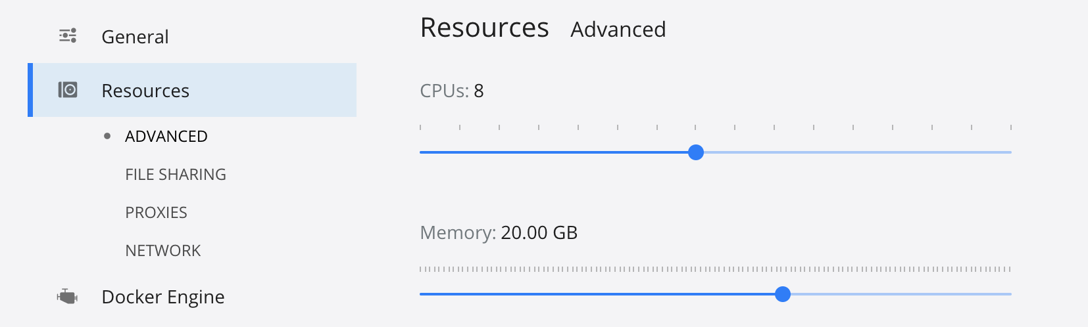This screenshot has width=1088, height=327.
Task: Select the ADVANCED sub-section
Action: coord(166,136)
